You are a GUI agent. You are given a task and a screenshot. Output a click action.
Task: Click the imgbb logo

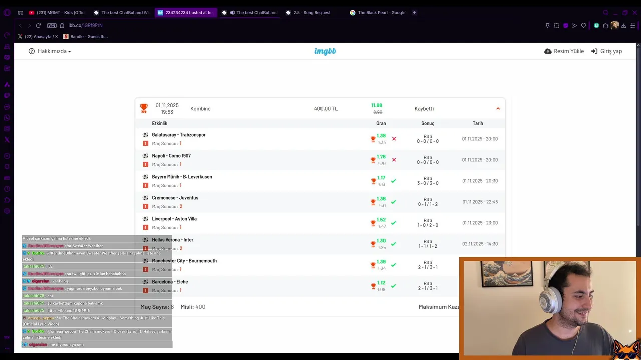(325, 51)
